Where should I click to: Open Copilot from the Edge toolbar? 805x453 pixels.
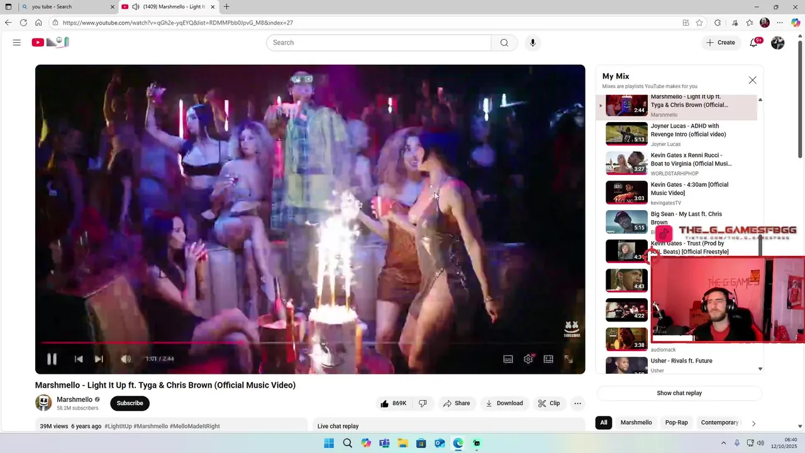pos(796,23)
